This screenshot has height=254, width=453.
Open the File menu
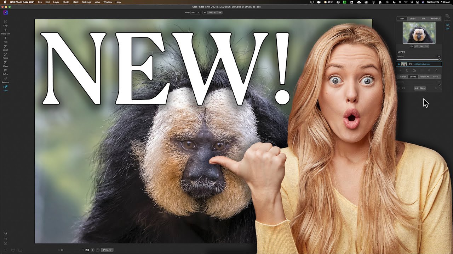coord(40,2)
